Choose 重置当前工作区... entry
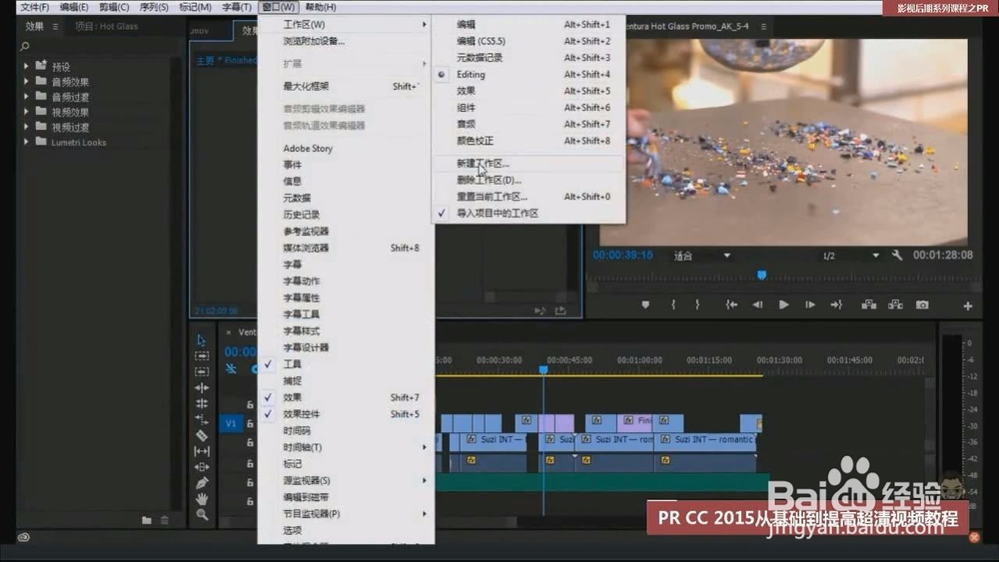The image size is (999, 562). 528,197
